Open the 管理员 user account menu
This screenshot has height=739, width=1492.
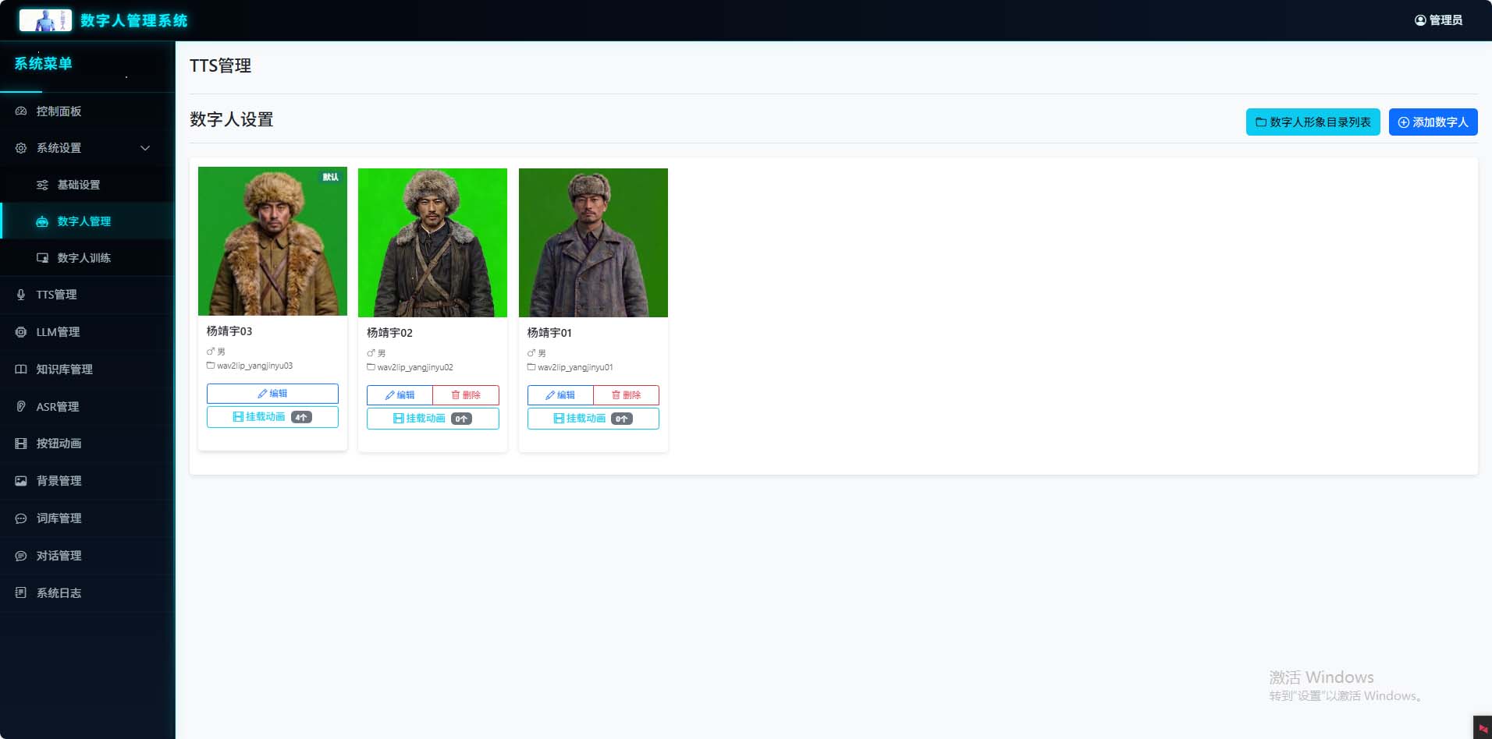tap(1438, 20)
